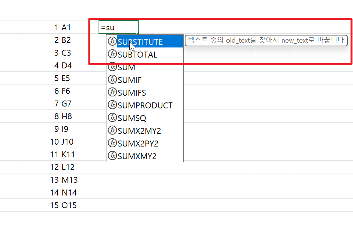Select cell containing J10
Image resolution: width=353 pixels, height=228 pixels.
click(80, 142)
